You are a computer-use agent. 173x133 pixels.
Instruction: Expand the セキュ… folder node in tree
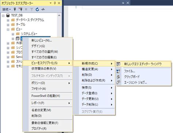pyautogui.click(x=8, y=66)
